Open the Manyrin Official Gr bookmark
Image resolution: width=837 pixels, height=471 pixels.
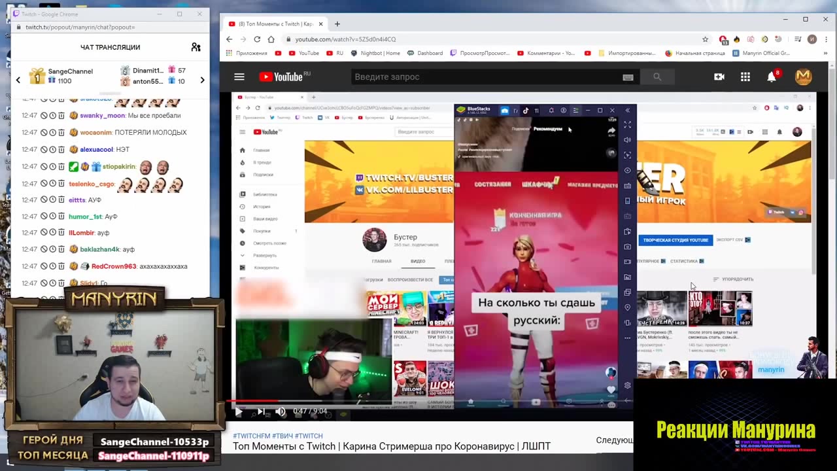pyautogui.click(x=761, y=53)
